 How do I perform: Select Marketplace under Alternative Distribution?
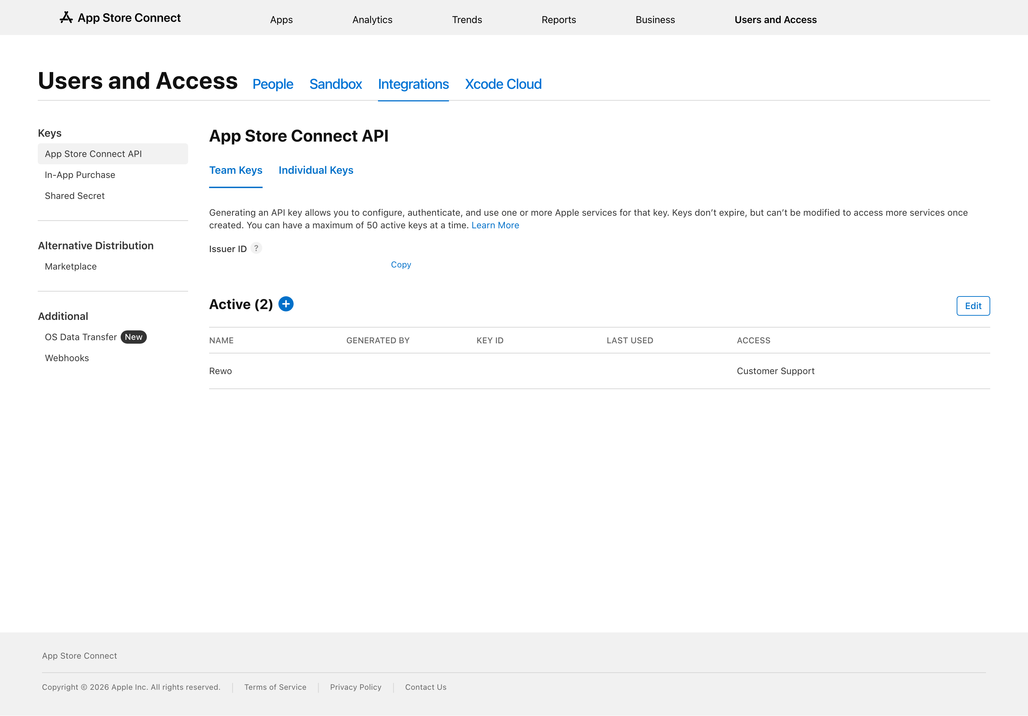[x=70, y=266]
